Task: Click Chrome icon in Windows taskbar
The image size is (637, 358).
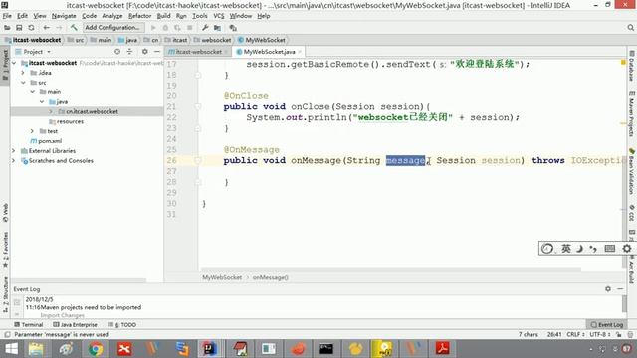Action: click(96, 349)
